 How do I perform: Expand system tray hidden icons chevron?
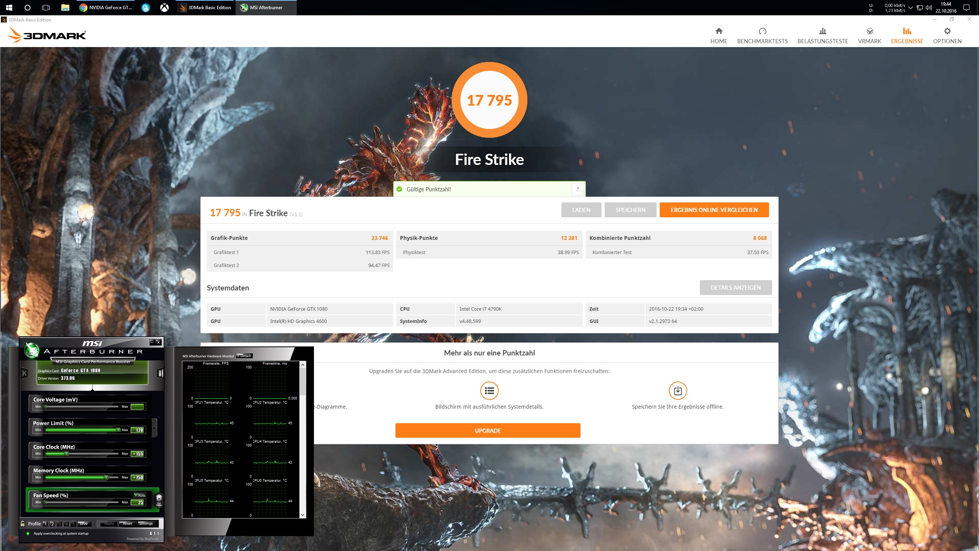click(x=910, y=8)
